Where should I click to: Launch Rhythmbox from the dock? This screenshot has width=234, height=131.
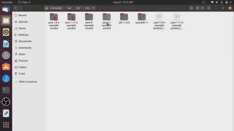pos(6,32)
